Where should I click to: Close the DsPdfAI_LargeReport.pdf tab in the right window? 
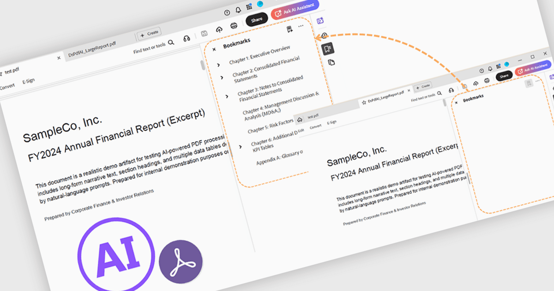tap(409, 91)
